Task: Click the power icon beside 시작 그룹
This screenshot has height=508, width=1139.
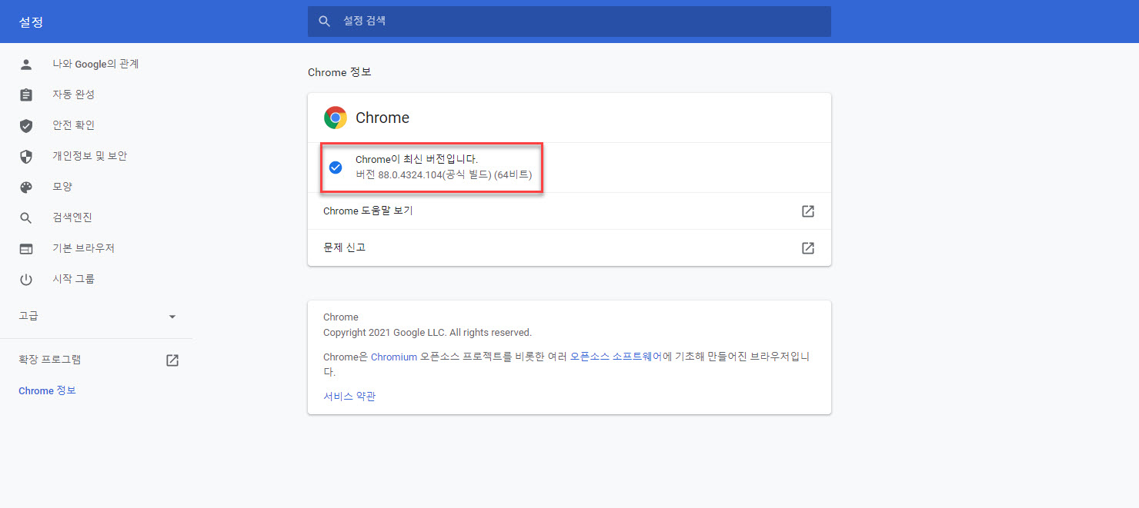Action: [26, 280]
